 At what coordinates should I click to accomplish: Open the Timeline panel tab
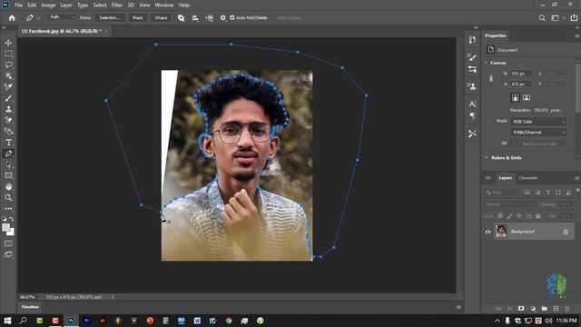(x=30, y=307)
